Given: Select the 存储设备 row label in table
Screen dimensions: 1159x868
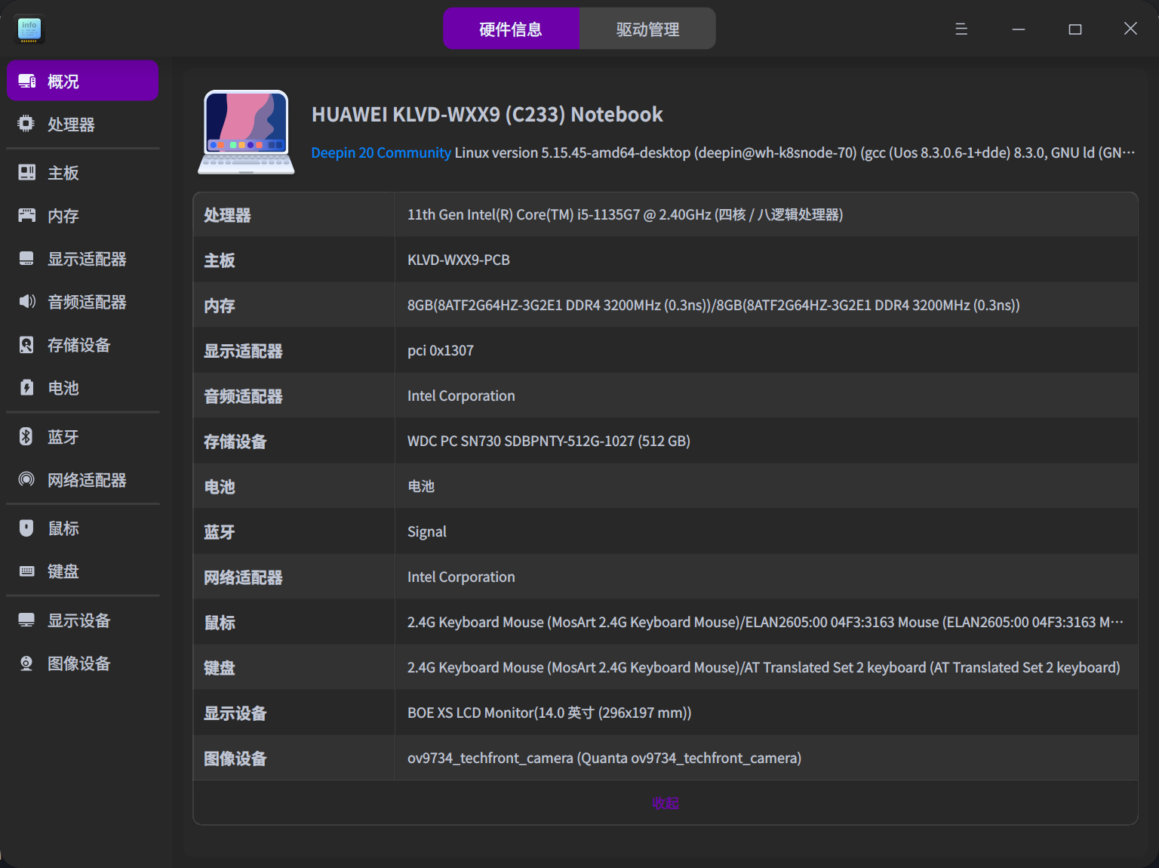Looking at the screenshot, I should tap(235, 442).
